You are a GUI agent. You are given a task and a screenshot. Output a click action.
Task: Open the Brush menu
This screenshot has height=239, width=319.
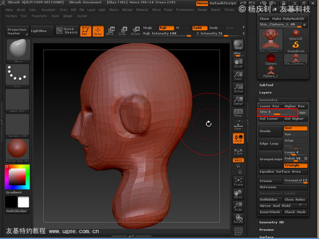(21, 10)
